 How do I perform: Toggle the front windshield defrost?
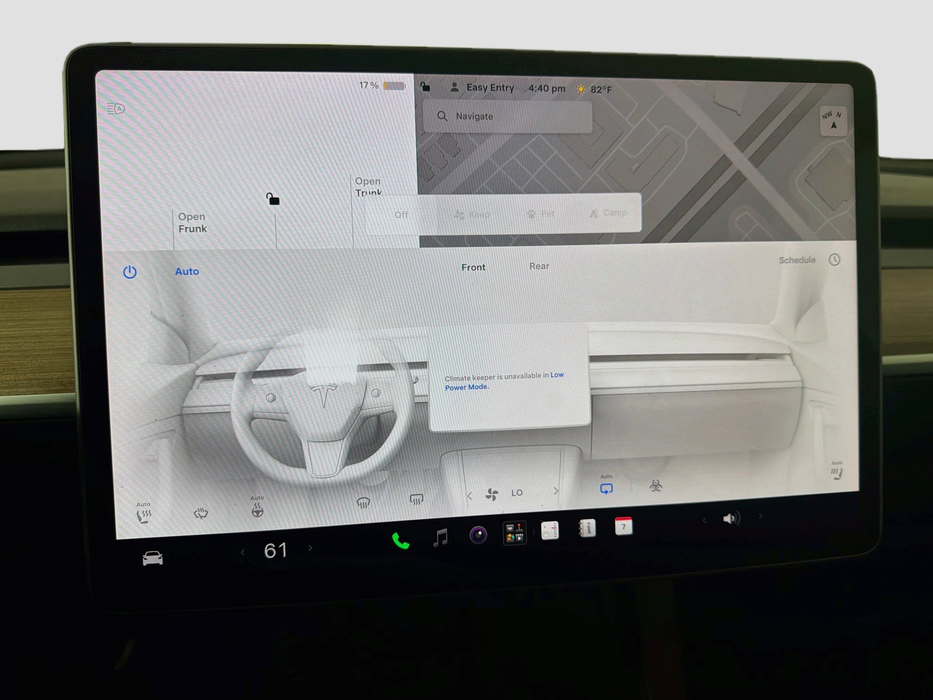tap(363, 502)
